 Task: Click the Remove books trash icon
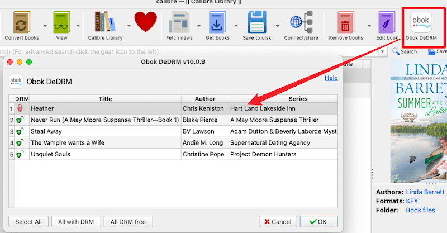pyautogui.click(x=345, y=22)
